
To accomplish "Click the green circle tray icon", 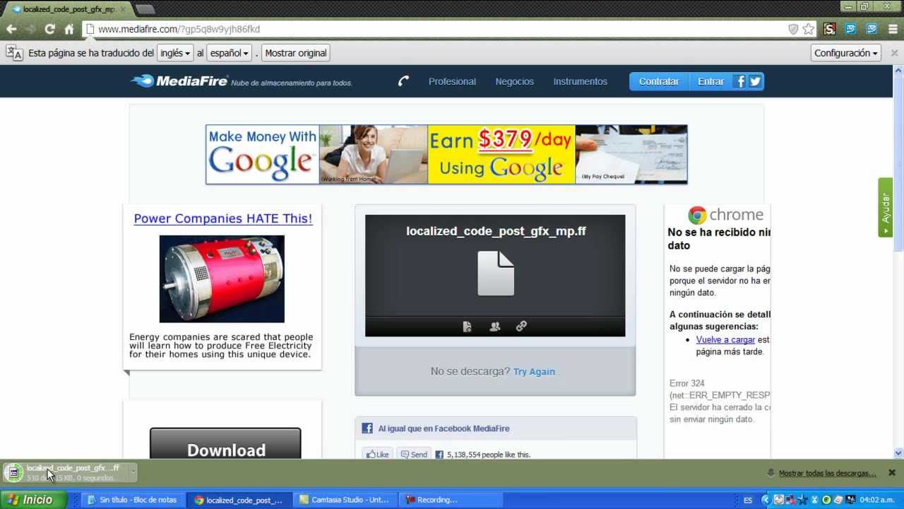I will point(826,500).
